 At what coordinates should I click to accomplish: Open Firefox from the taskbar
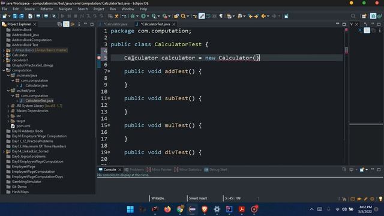click(x=167, y=209)
